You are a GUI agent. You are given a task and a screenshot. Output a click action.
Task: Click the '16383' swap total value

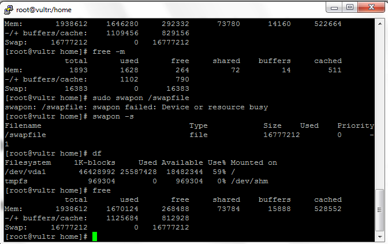[x=76, y=88]
